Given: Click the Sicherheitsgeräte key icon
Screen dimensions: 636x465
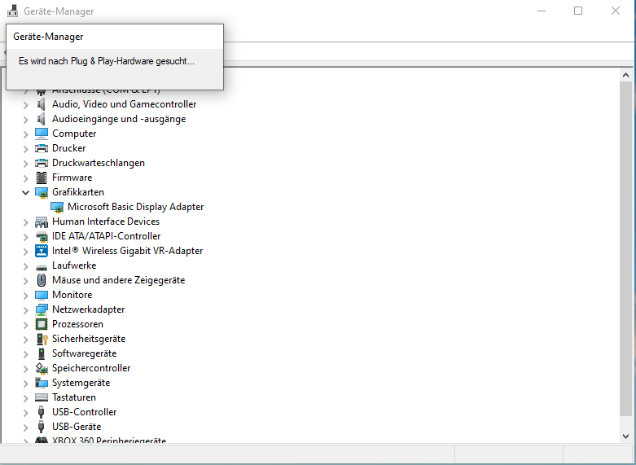Looking at the screenshot, I should tap(42, 339).
